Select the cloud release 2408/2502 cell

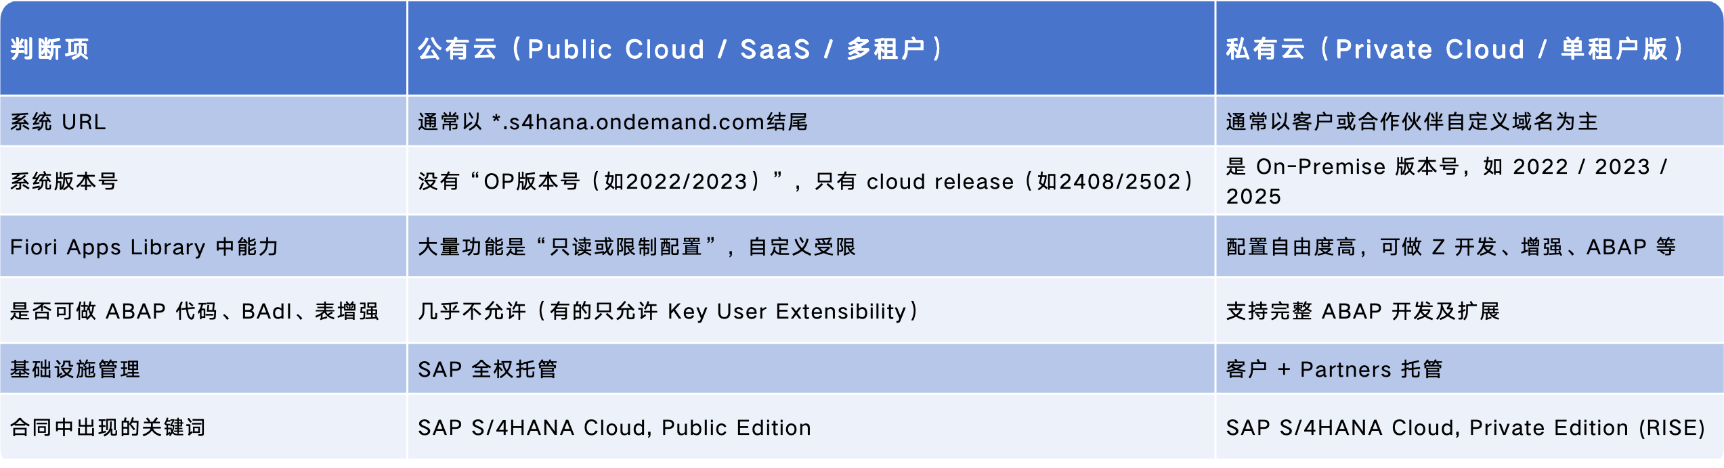click(806, 181)
